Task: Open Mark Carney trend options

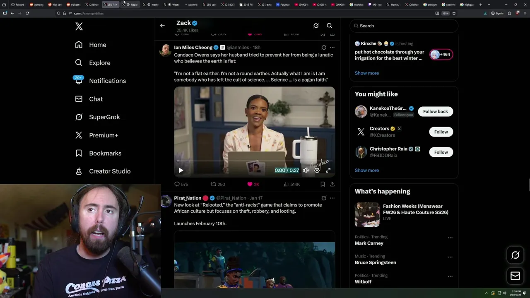Action: pos(450,238)
